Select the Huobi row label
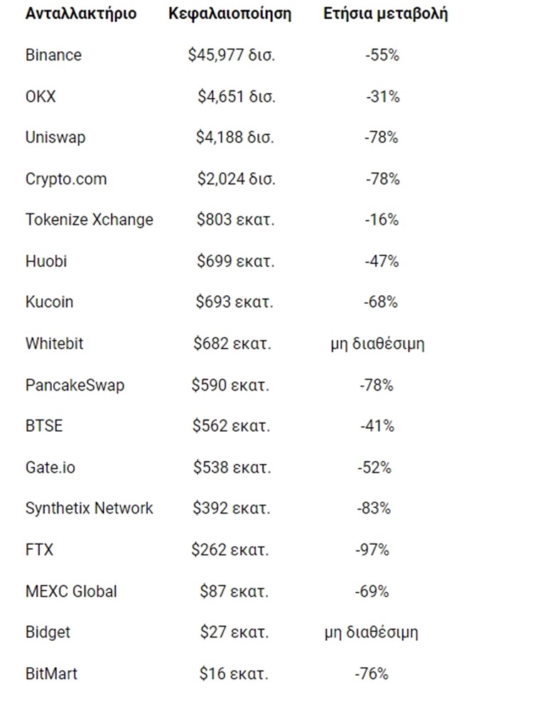The image size is (540, 712). 46,261
